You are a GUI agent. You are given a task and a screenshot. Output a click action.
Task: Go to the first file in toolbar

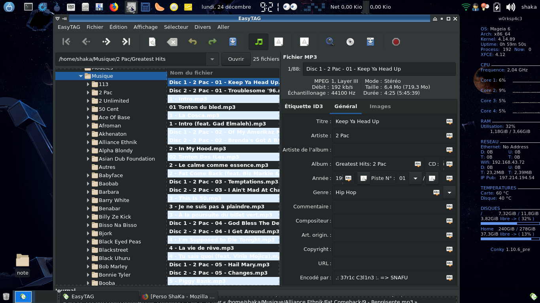(66, 41)
